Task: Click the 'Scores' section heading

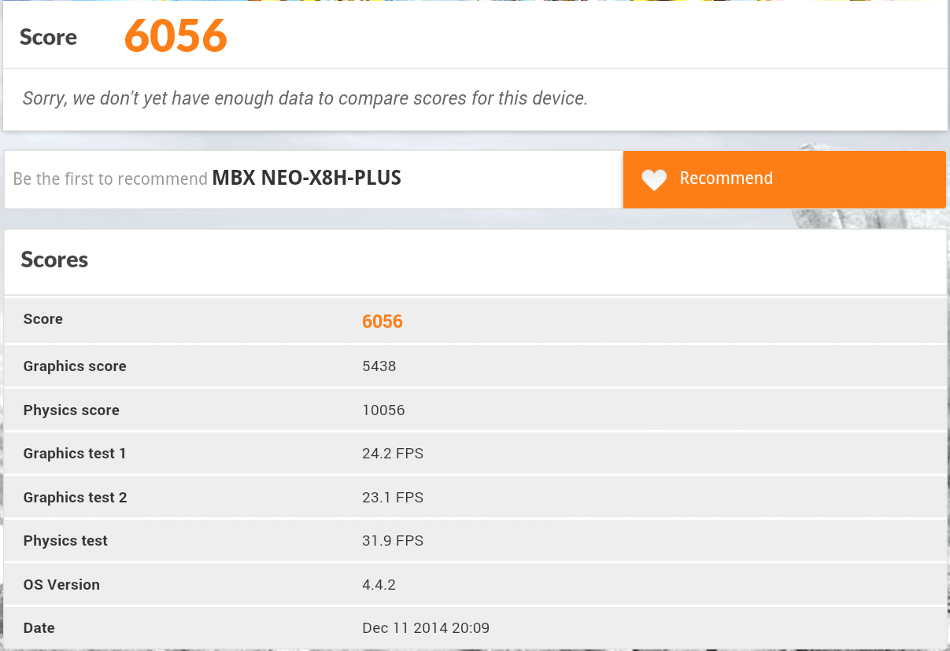Action: tap(54, 259)
